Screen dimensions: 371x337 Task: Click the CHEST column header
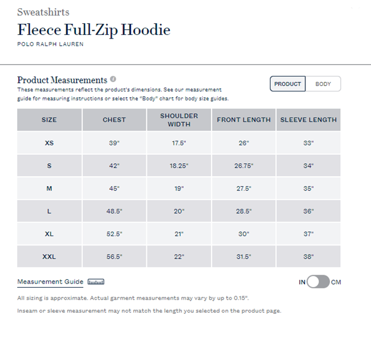tap(114, 120)
